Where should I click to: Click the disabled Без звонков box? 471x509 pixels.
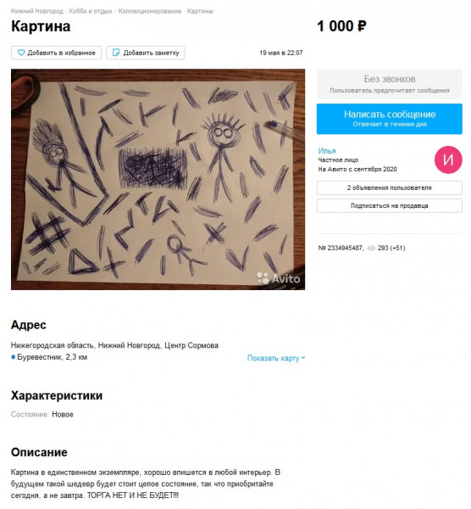[390, 84]
